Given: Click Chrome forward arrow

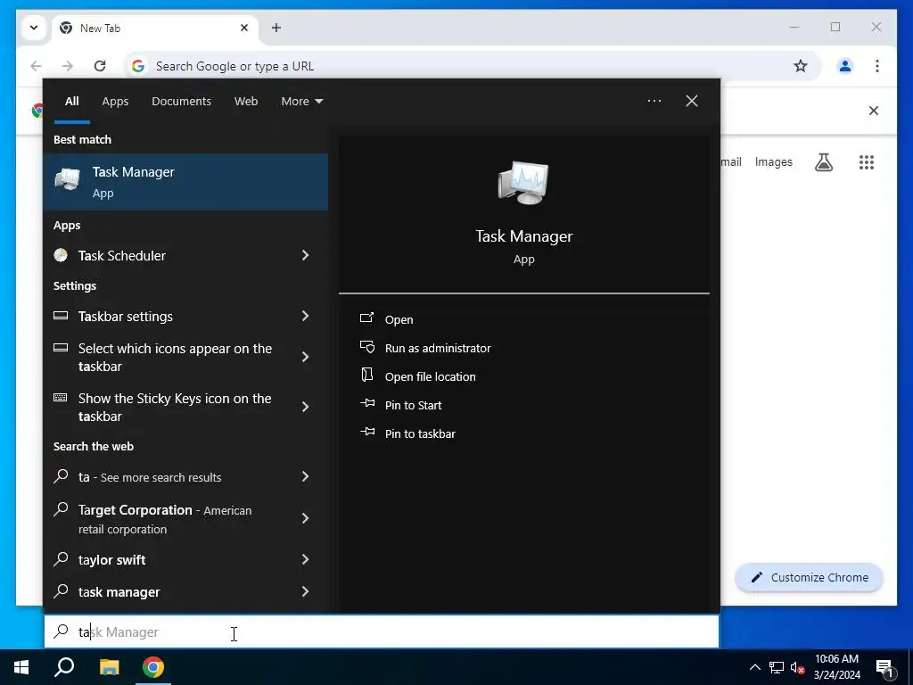Looking at the screenshot, I should 68,66.
